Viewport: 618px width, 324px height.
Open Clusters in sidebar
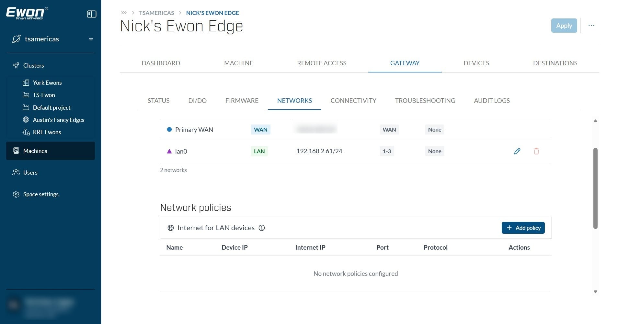tap(33, 65)
